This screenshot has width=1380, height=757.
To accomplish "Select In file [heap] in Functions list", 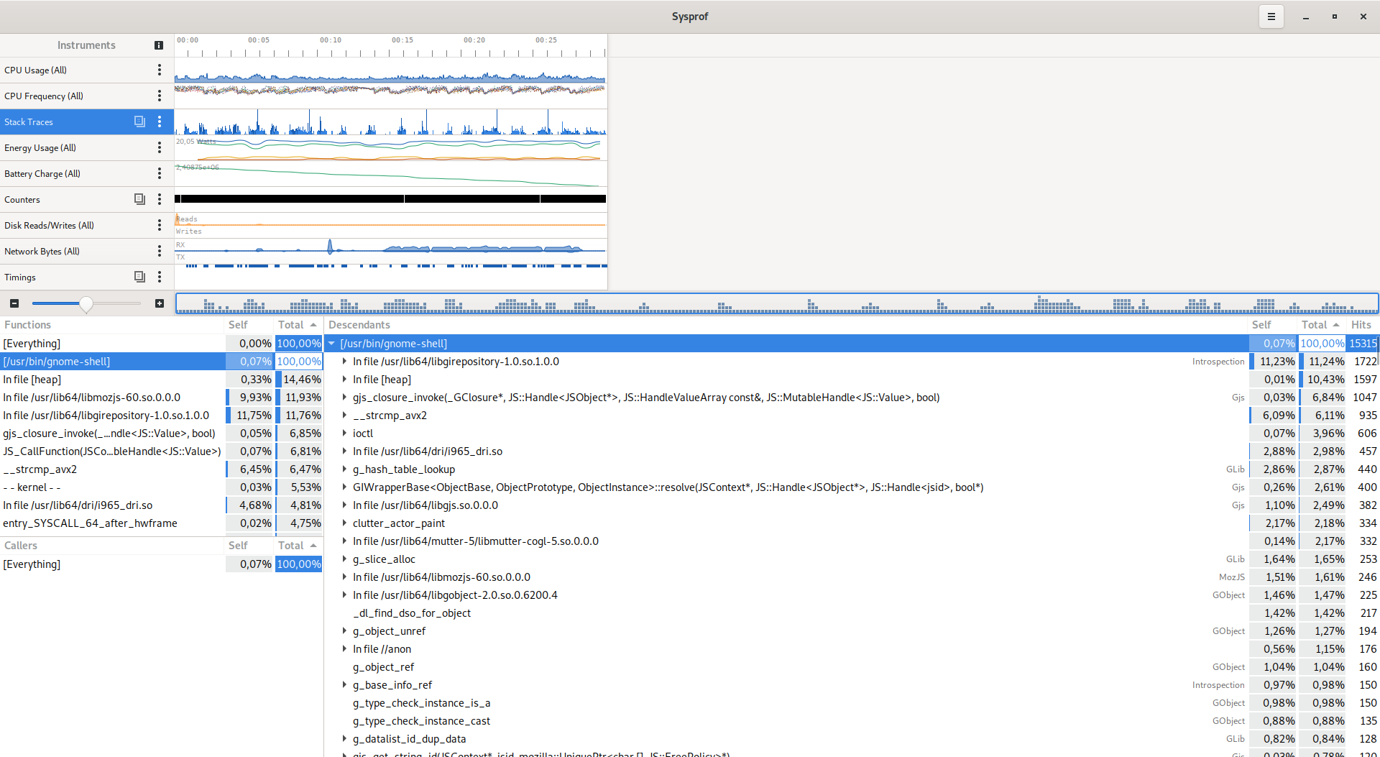I will (161, 380).
